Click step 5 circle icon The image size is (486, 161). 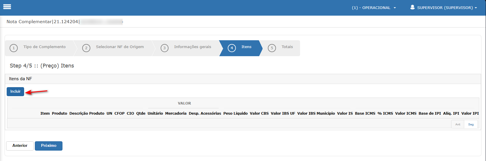[x=272, y=48]
